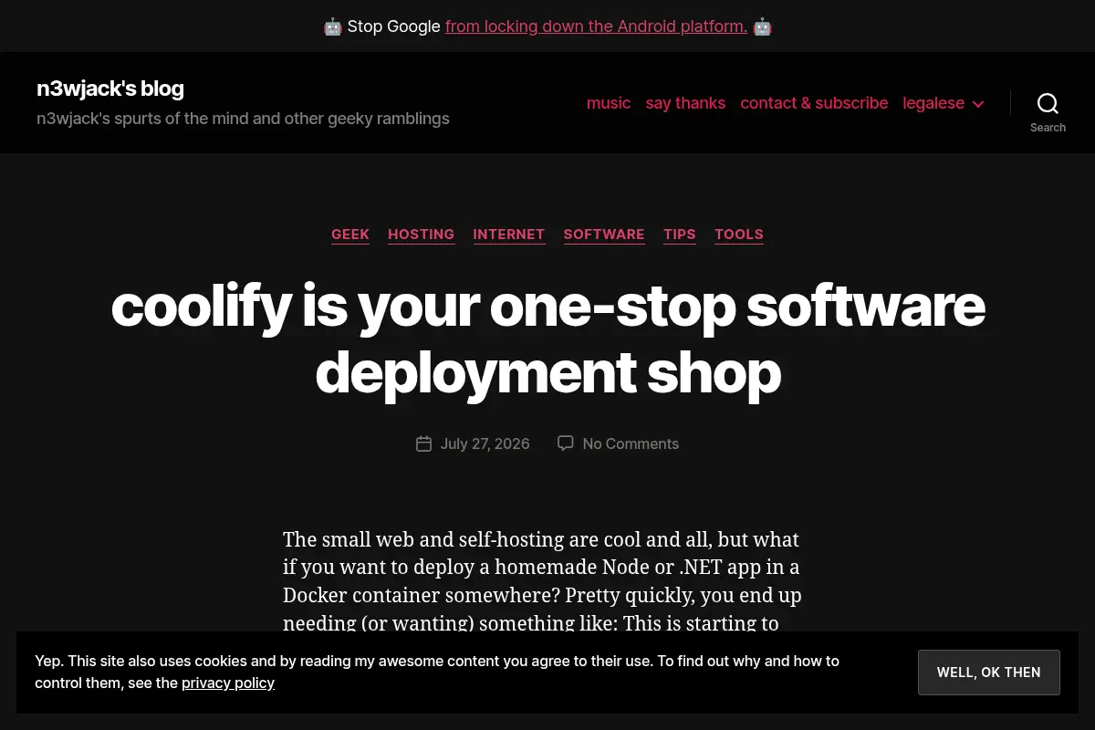Open the No Comments link
This screenshot has height=730, width=1095.
tap(631, 443)
